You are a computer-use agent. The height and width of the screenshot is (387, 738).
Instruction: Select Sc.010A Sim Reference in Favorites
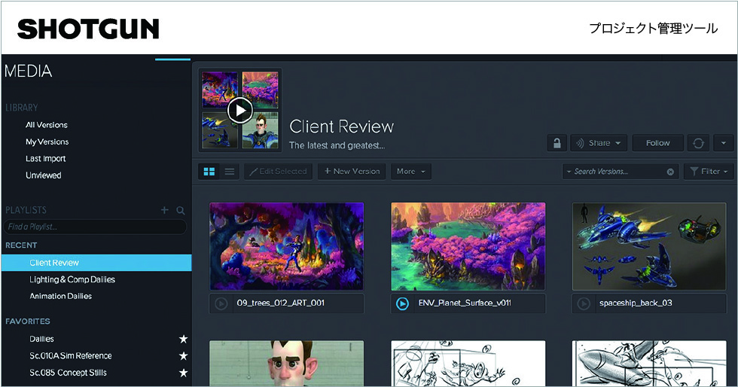click(x=71, y=356)
